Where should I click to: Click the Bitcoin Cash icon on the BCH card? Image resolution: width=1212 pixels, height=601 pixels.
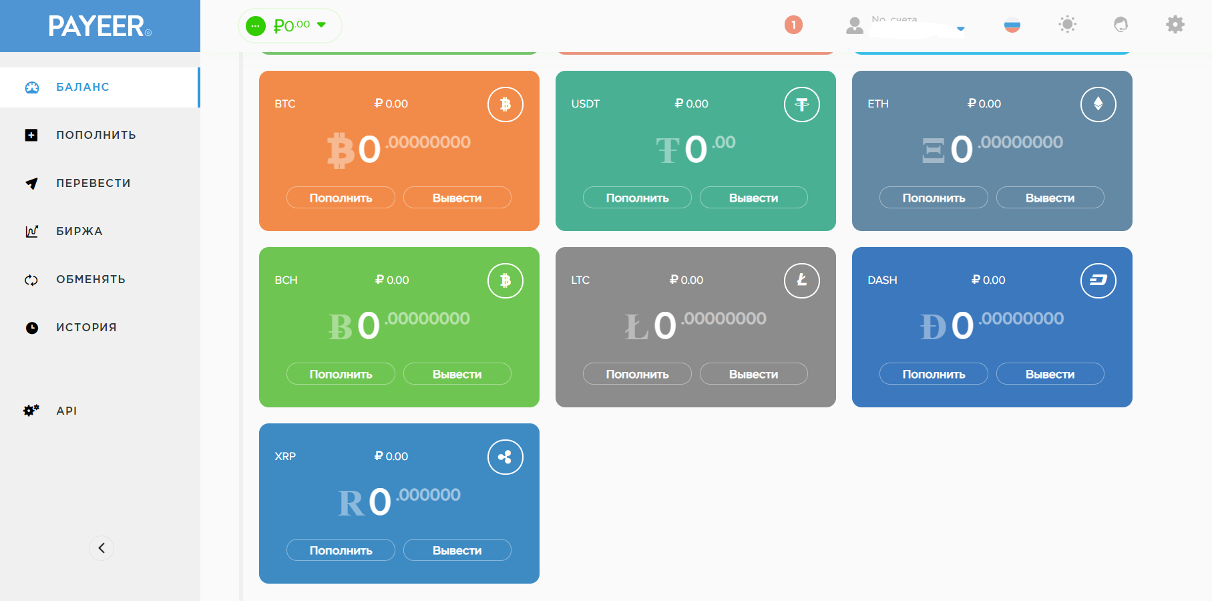click(x=506, y=280)
